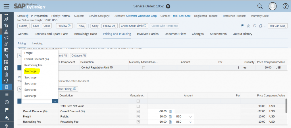This screenshot has height=128, width=291.
Task: Click the Copy button
Action: (95, 26)
